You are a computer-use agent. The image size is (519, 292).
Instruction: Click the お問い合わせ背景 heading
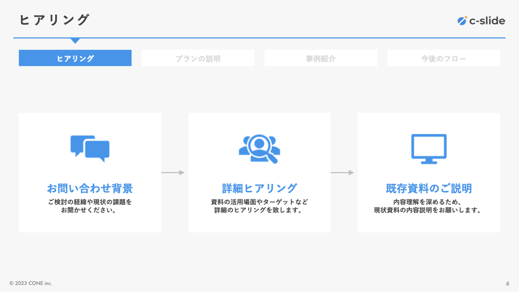point(90,188)
